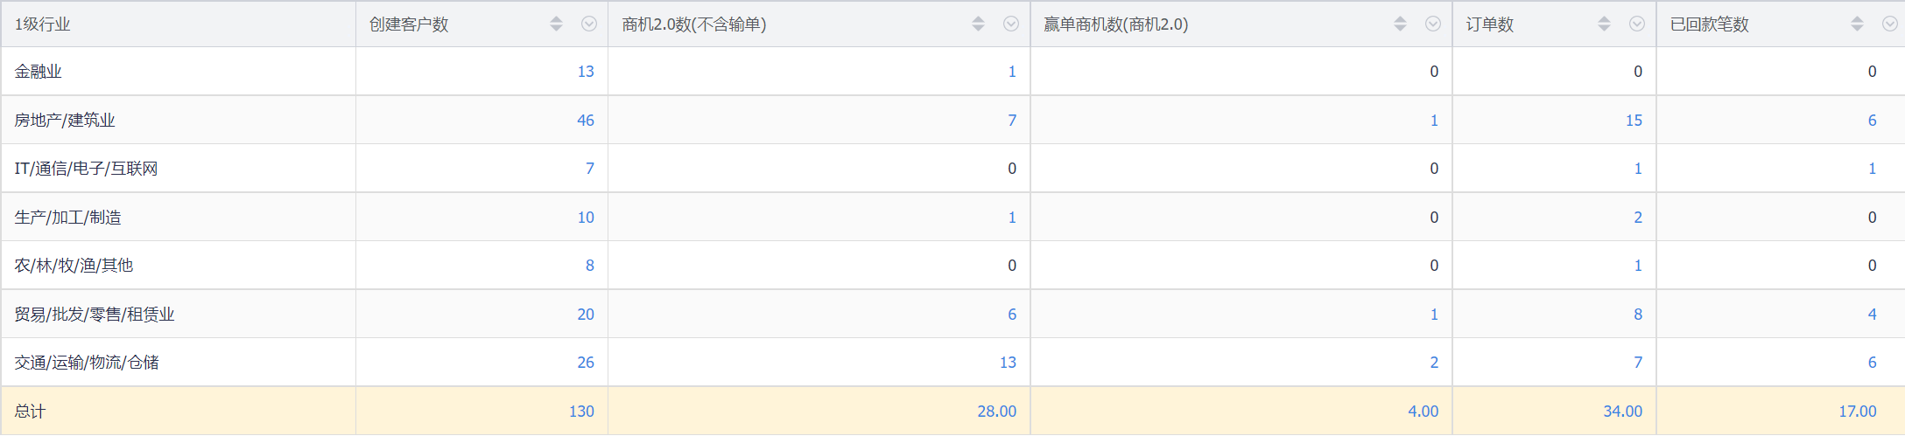The height and width of the screenshot is (436, 1905).
Task: Sort the 订单数 column
Action: 1604,24
